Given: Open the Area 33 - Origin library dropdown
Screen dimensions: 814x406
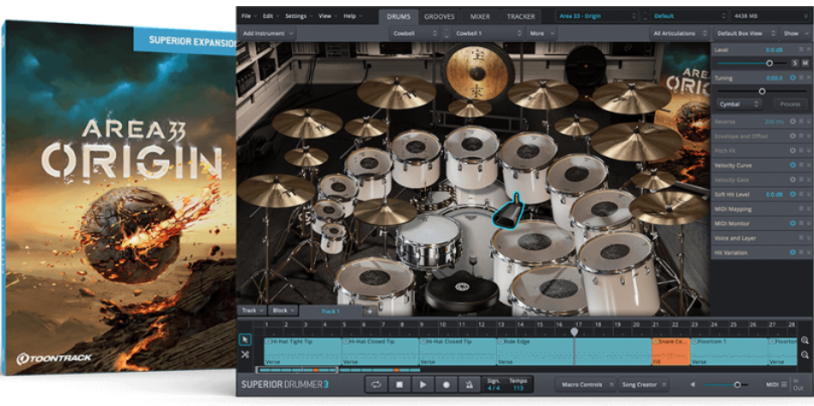Looking at the screenshot, I should tap(598, 16).
